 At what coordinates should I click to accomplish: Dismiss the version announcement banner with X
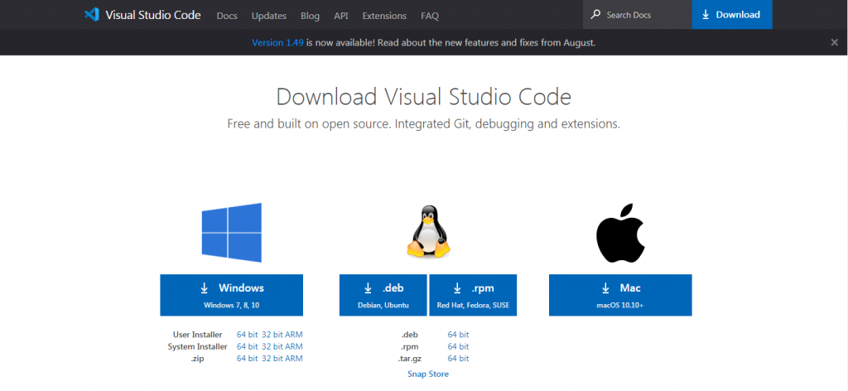pos(835,42)
